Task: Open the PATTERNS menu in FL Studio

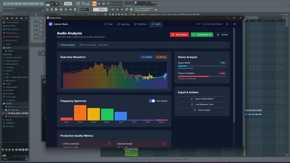Action: tap(18, 4)
